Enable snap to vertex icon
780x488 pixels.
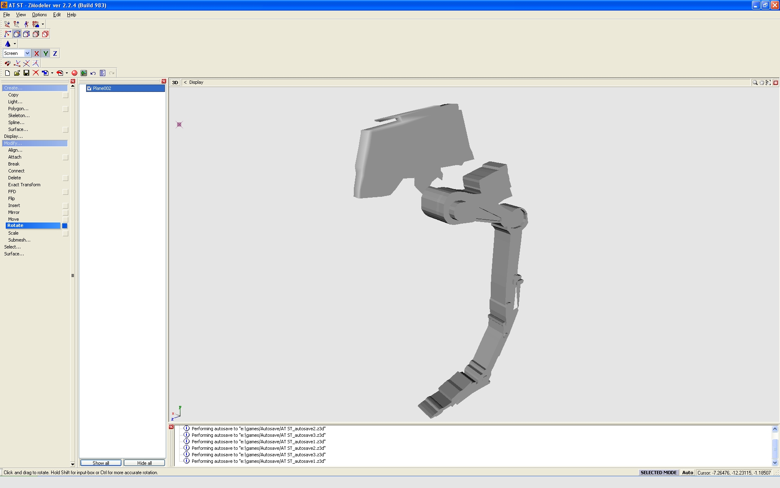point(17,63)
